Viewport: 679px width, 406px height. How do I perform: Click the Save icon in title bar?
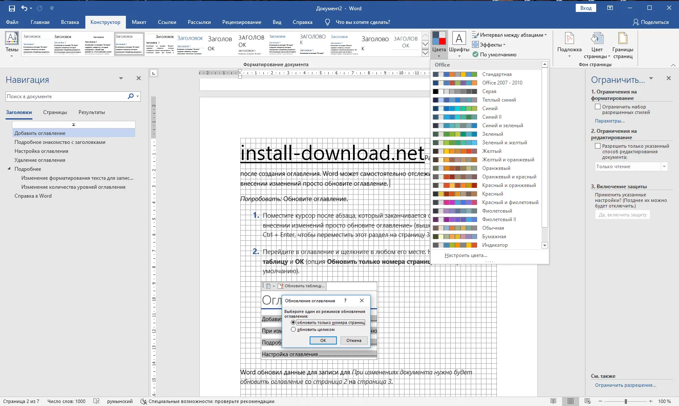click(x=12, y=9)
